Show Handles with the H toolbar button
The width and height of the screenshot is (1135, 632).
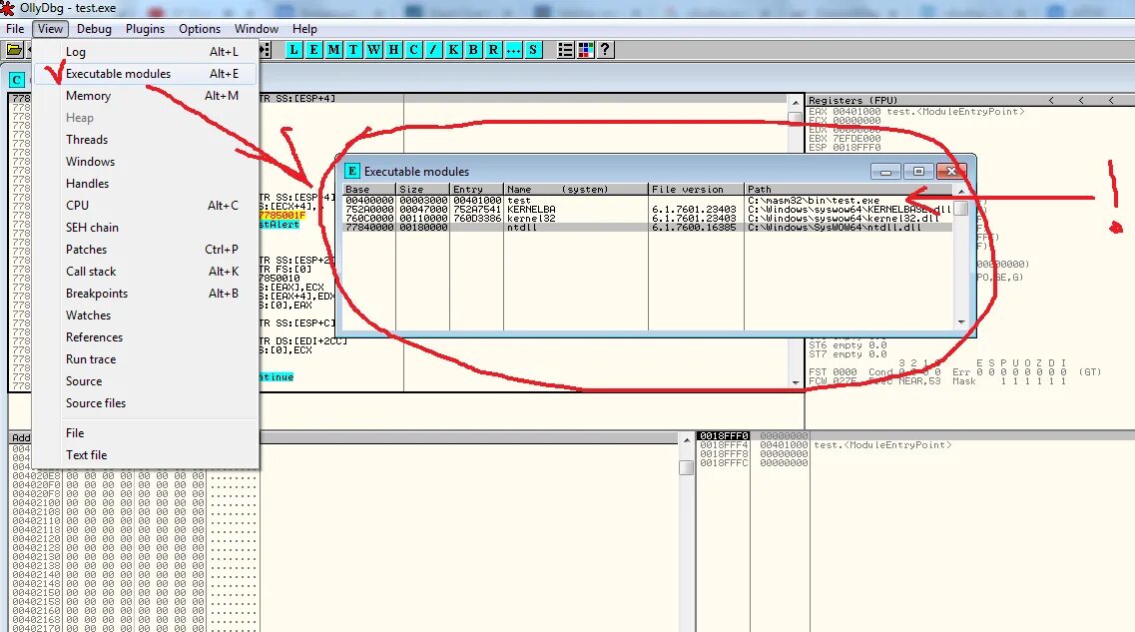393,49
